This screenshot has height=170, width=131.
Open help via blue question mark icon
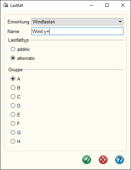tap(119, 160)
